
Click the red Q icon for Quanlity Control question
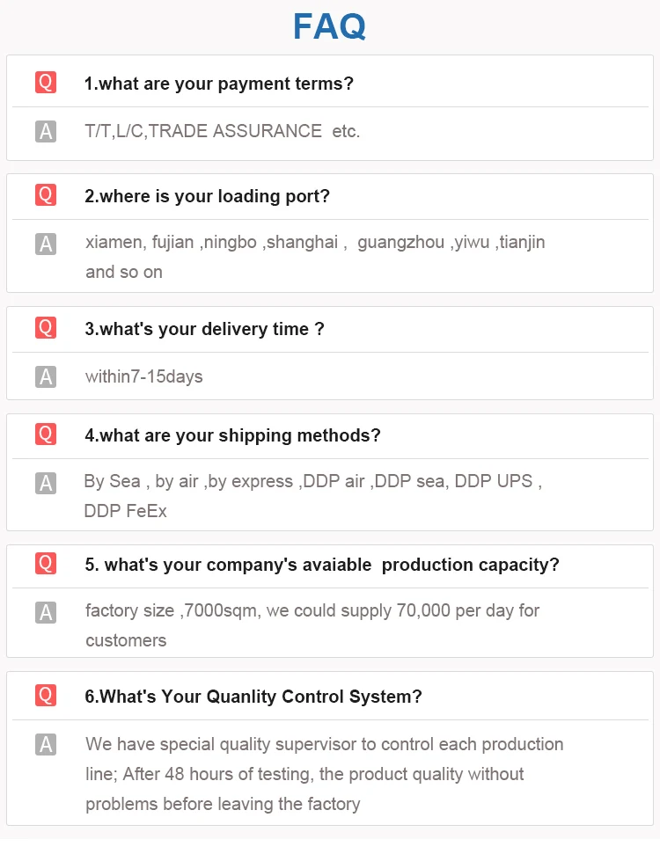46,696
